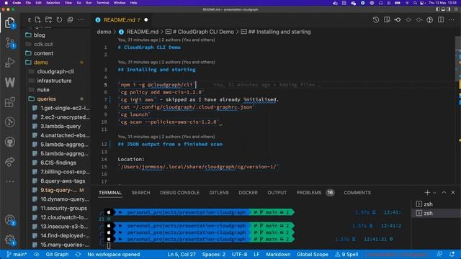The image size is (461, 259).
Task: Click the main branch status item
Action: tap(17, 254)
